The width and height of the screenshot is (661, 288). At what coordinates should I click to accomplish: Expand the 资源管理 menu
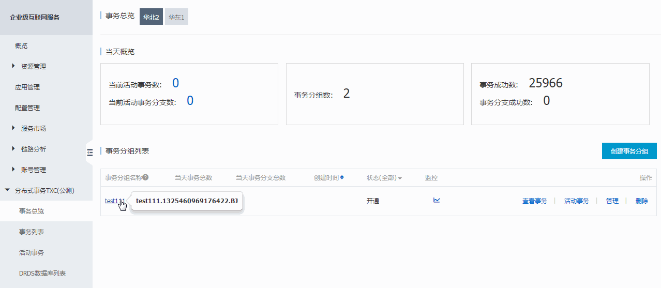pos(33,67)
